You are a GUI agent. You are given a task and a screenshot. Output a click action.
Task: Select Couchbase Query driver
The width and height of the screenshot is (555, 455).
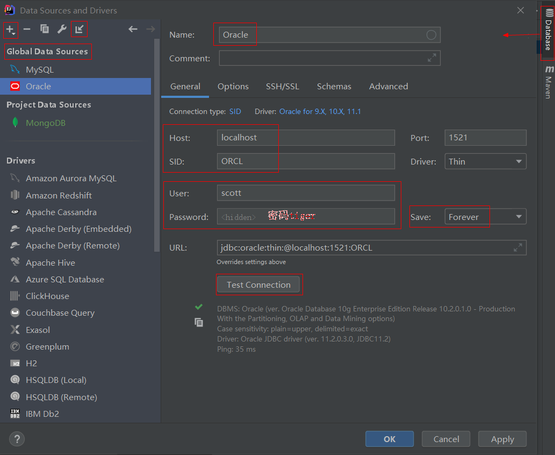click(75, 313)
